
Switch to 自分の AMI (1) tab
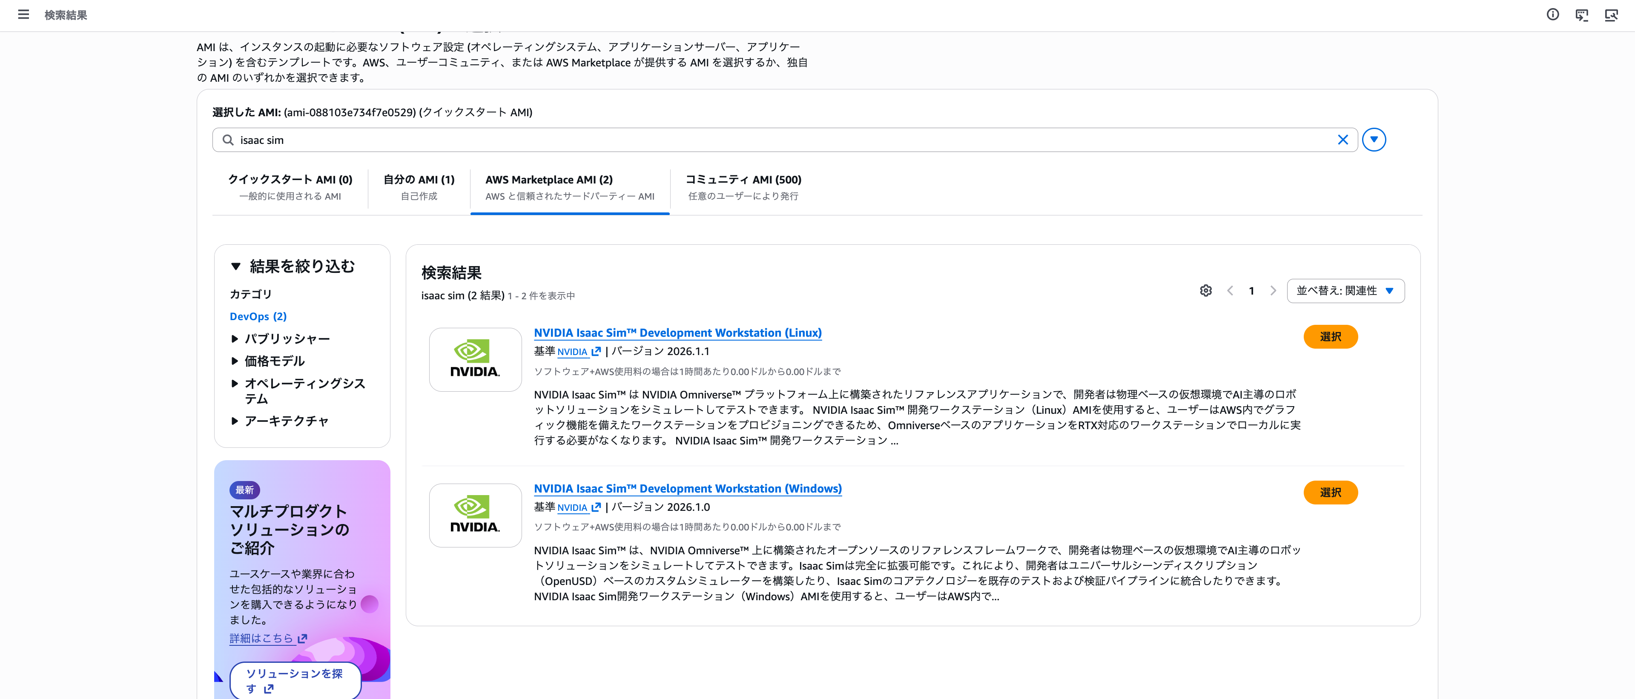pyautogui.click(x=419, y=187)
